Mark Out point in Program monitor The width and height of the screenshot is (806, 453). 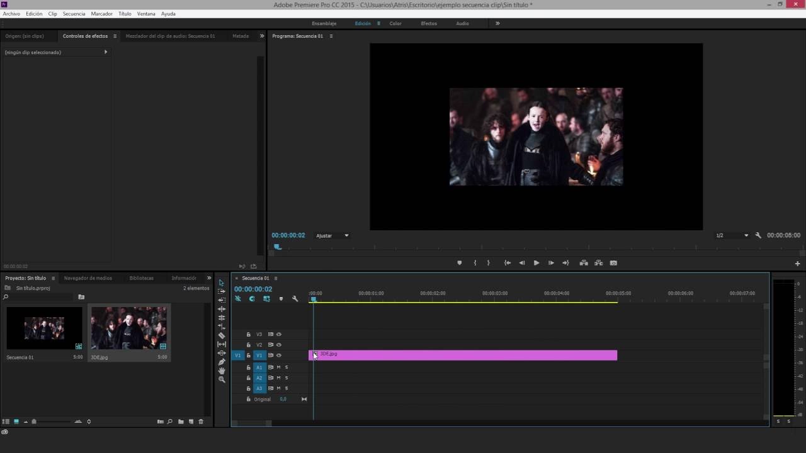488,263
